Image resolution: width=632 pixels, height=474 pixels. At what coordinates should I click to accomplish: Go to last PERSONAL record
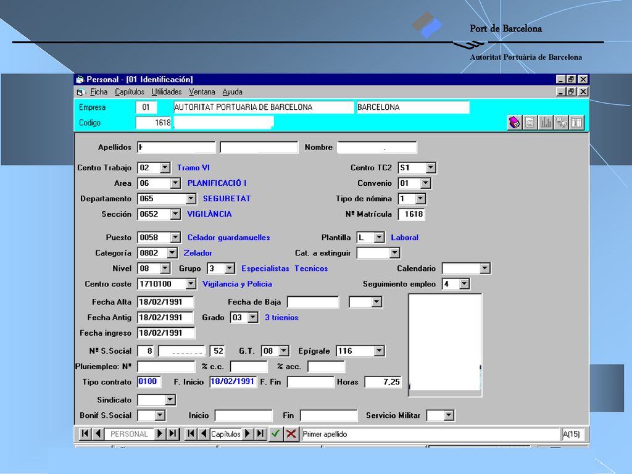[x=173, y=434]
